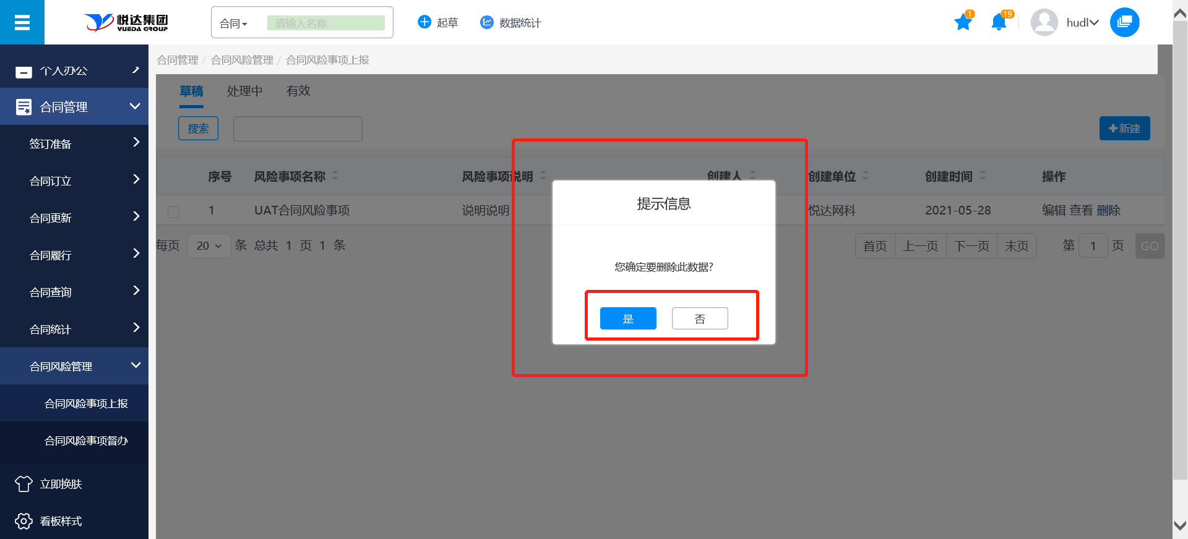Confirm deletion with 是 button
This screenshot has height=539, width=1188.
tap(628, 318)
